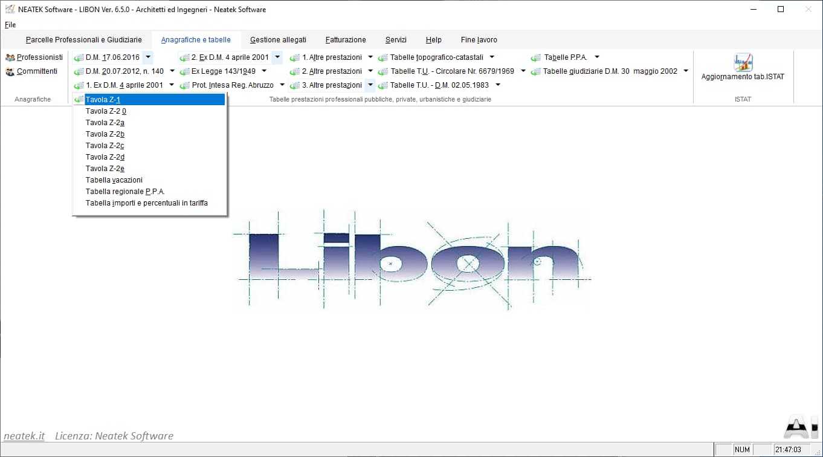Image resolution: width=823 pixels, height=457 pixels.
Task: Click the D.M. 17.06.2016 table icon
Action: [79, 57]
